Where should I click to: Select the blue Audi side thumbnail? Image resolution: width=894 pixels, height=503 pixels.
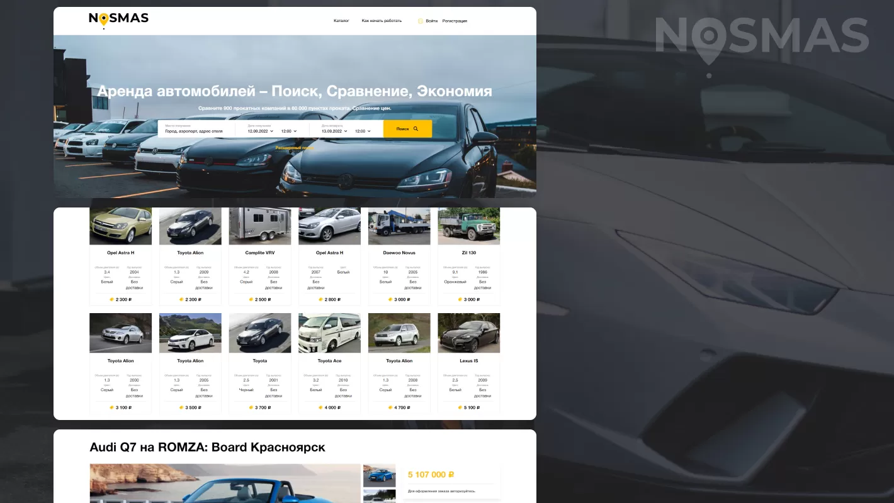[x=379, y=475]
